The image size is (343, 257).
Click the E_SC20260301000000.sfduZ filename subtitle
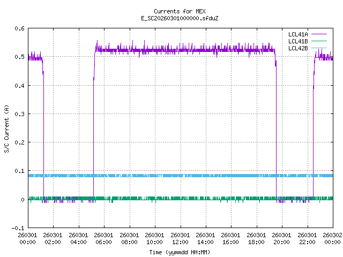click(180, 18)
